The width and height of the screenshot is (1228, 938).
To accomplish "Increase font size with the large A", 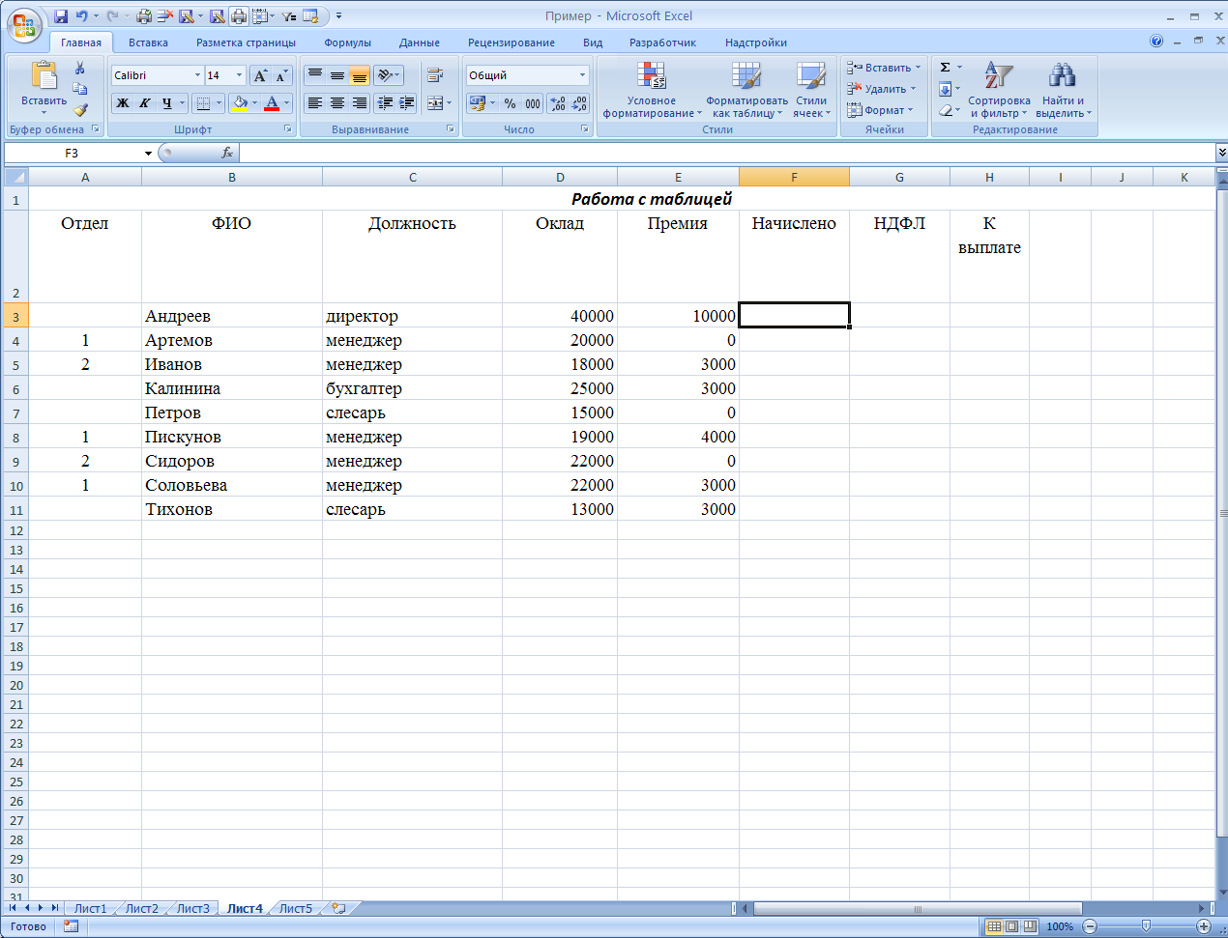I will [260, 75].
